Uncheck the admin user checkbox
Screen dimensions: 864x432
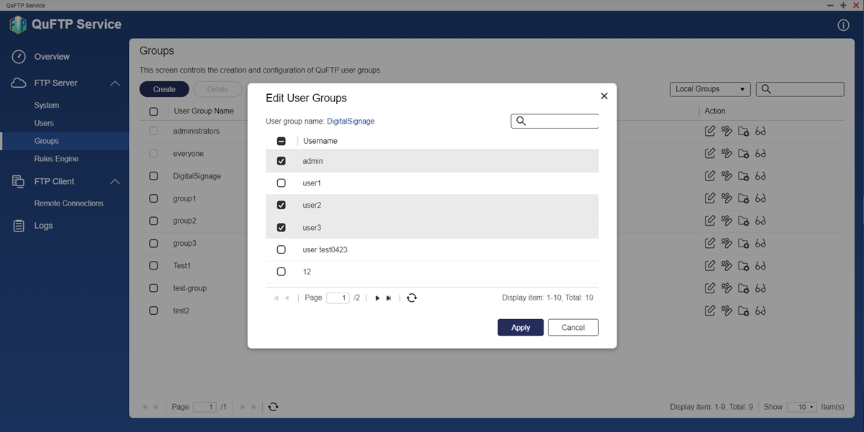(282, 161)
